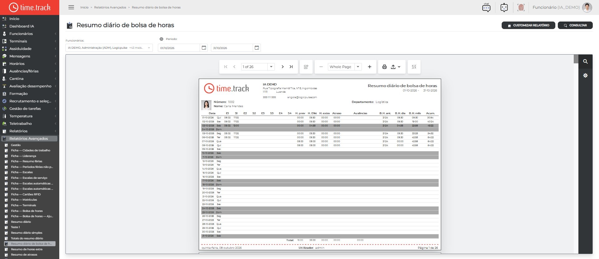Viewport: 599px width, 259px height.
Task: Open calendar for end date
Action: pyautogui.click(x=257, y=48)
